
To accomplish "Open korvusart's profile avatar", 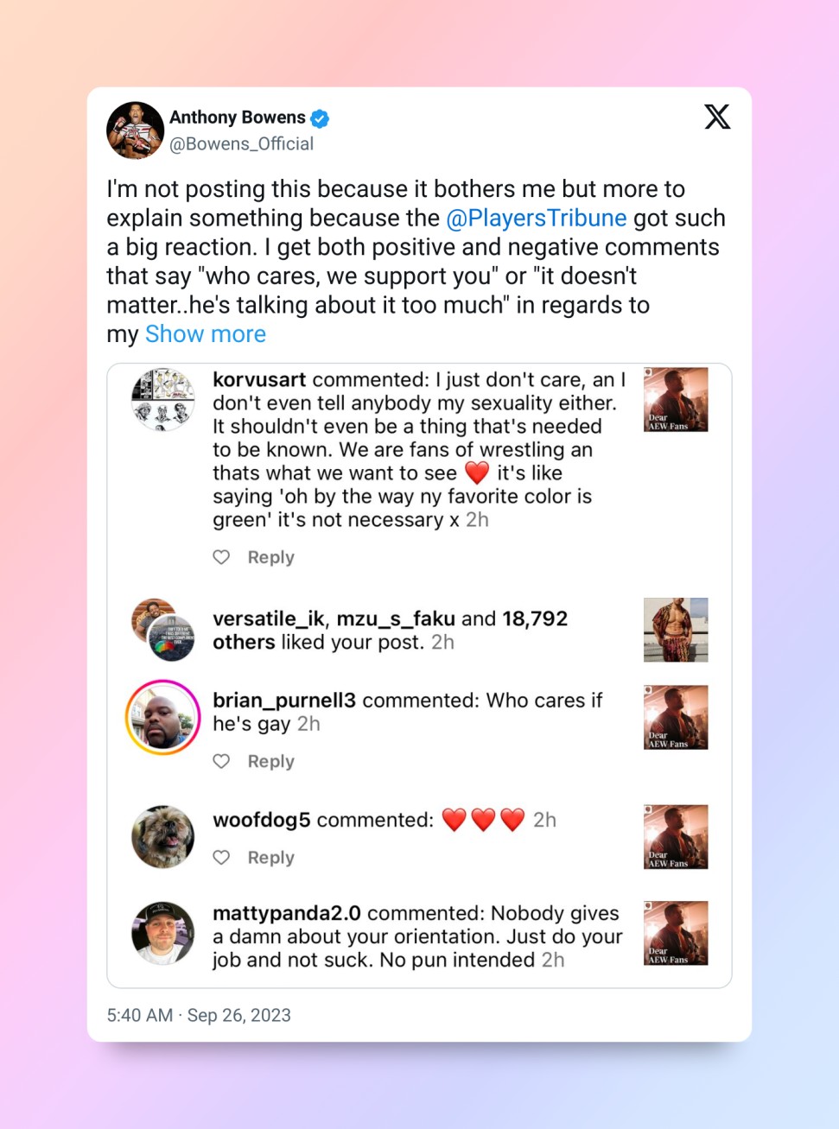I will (162, 399).
